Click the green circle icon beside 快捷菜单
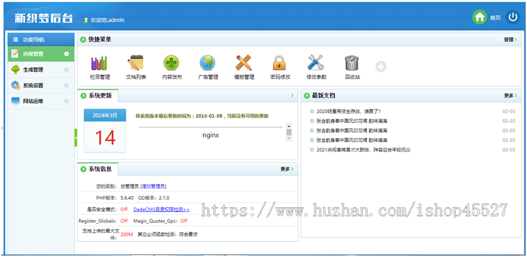This screenshot has width=527, height=257. (83, 40)
